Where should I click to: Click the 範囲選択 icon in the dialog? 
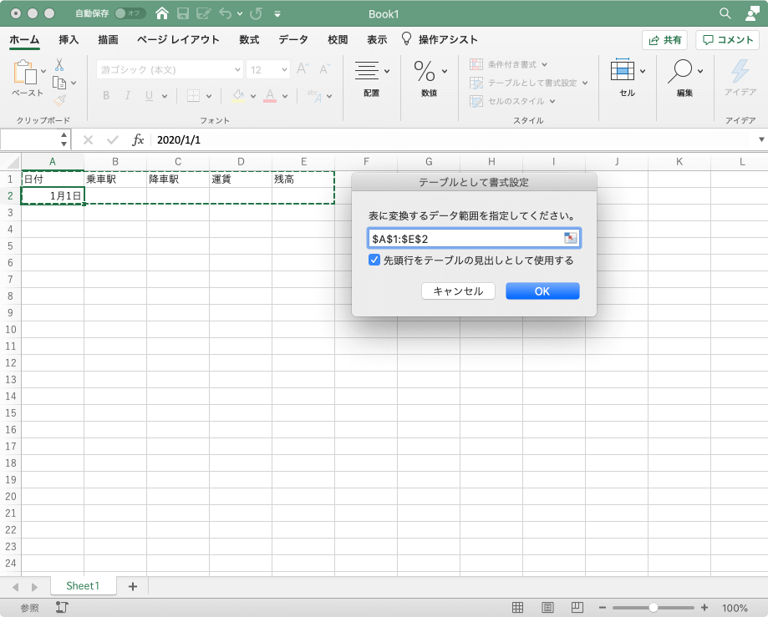[571, 238]
